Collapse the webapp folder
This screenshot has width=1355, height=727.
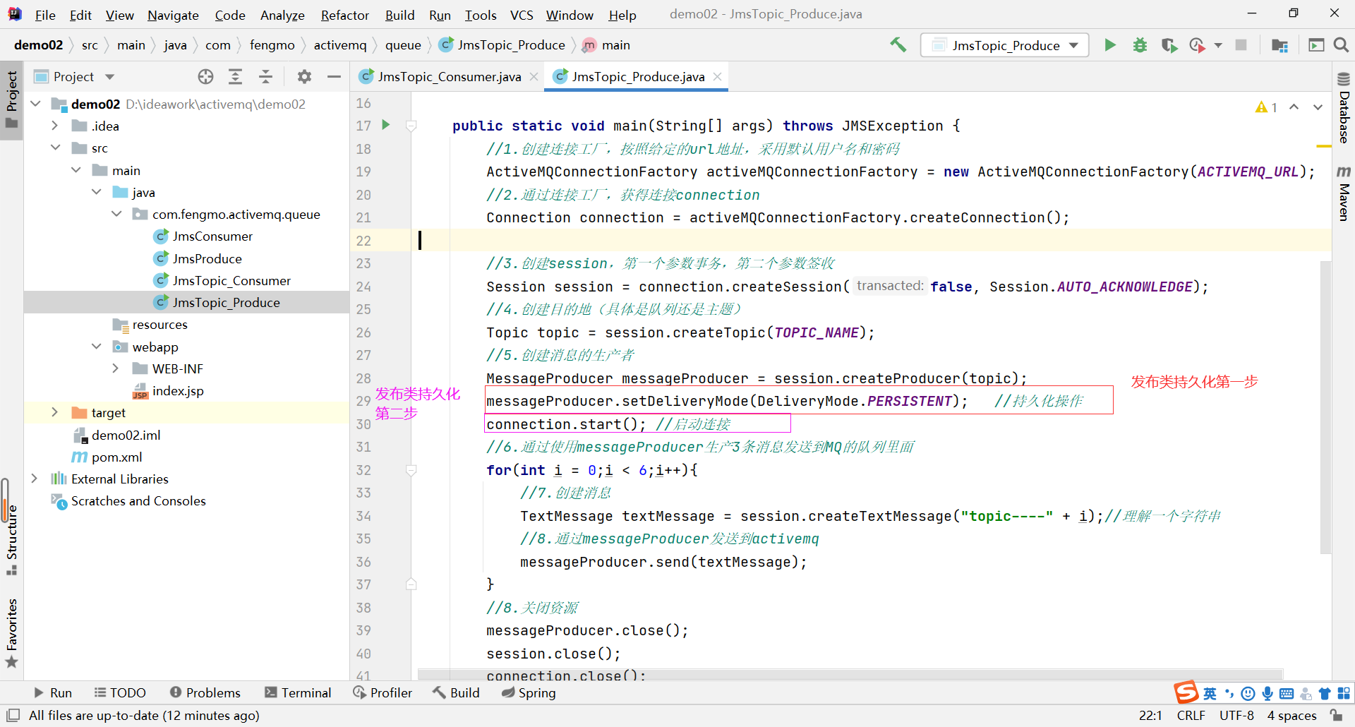coord(96,347)
